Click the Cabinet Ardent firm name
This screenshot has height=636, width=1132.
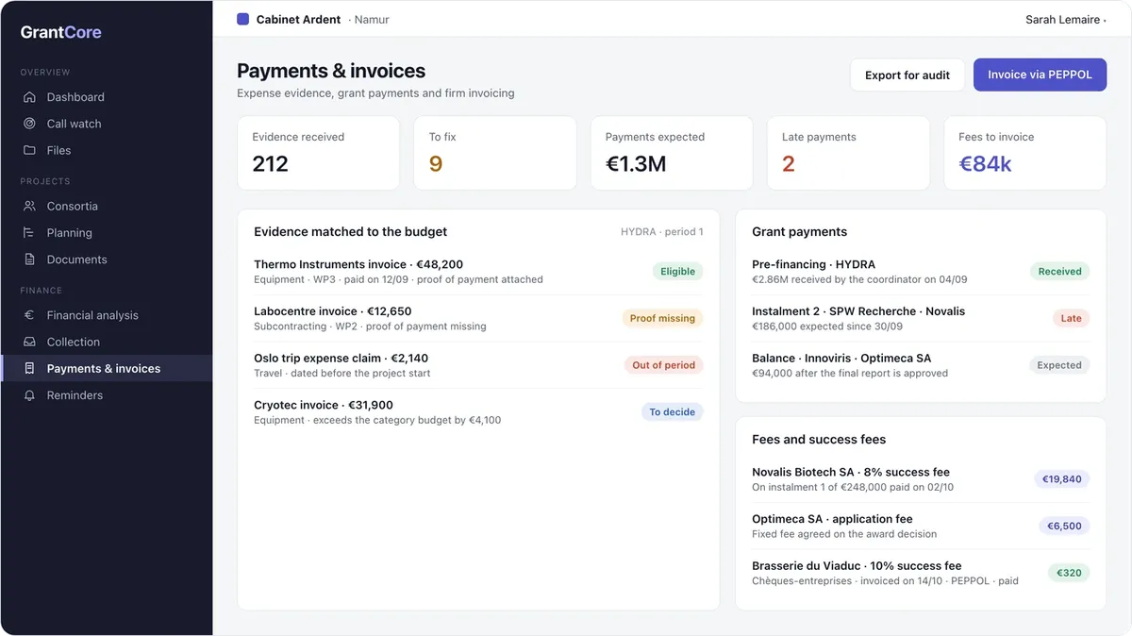pyautogui.click(x=298, y=19)
